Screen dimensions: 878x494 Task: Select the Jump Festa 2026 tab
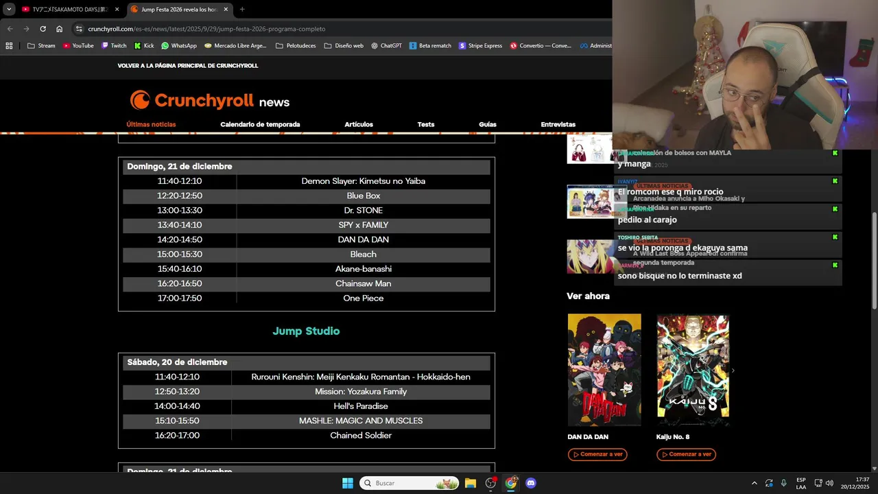(180, 10)
